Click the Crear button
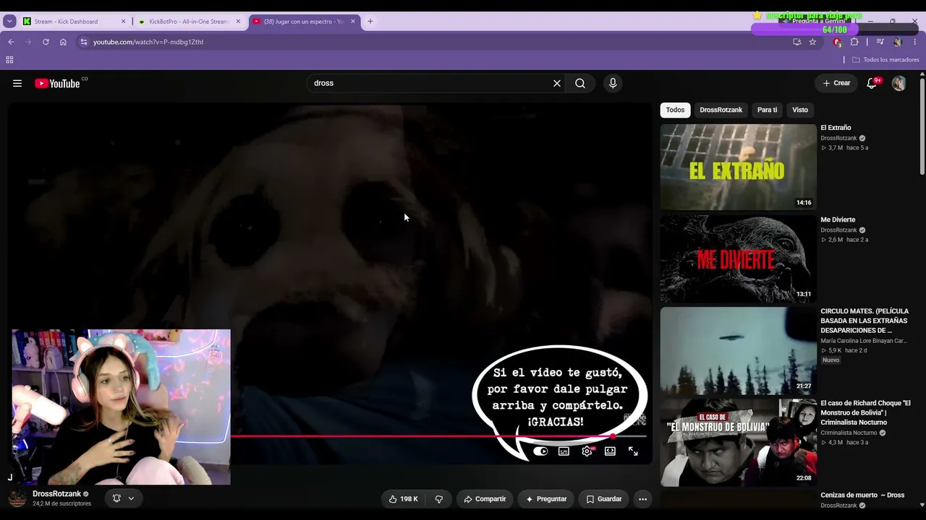Image resolution: width=926 pixels, height=520 pixels. [836, 83]
